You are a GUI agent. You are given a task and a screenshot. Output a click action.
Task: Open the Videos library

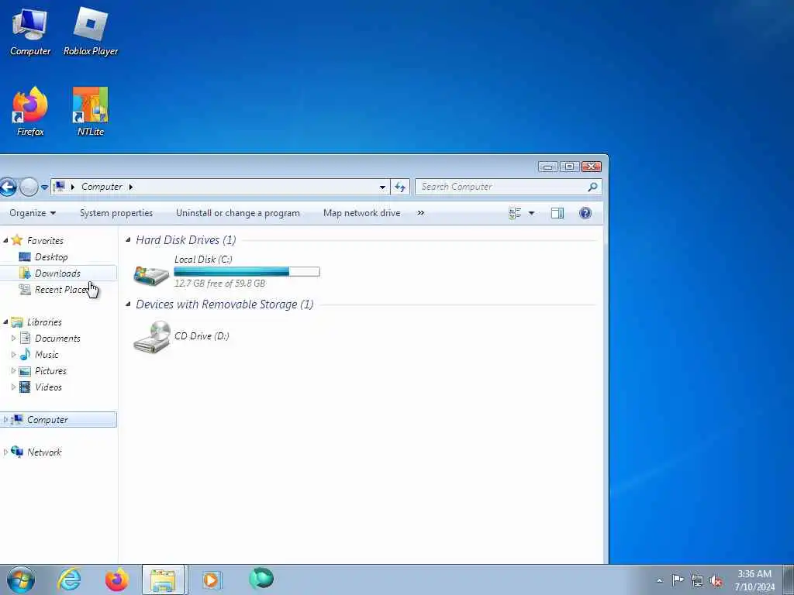(x=48, y=387)
